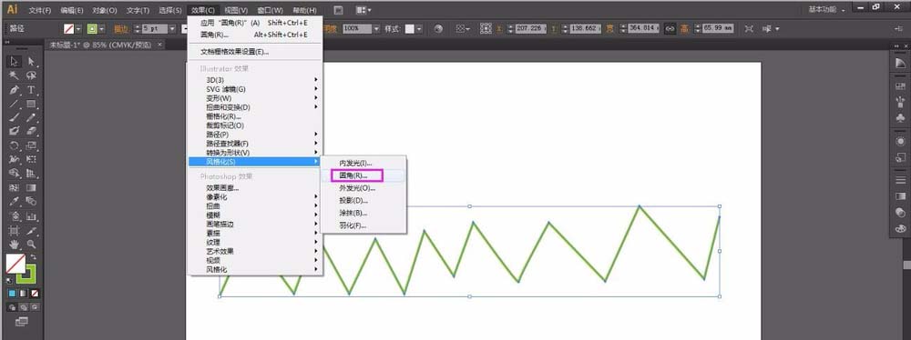Click the Ai application logo

coord(12,9)
